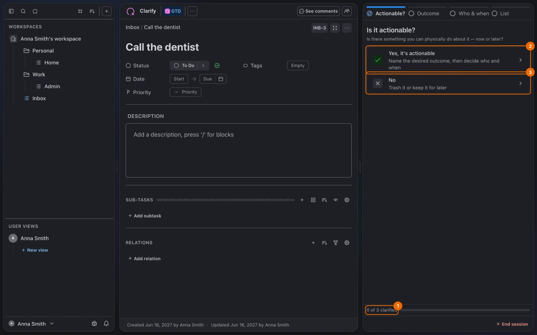537x335 pixels.
Task: Open relations settings gear
Action: pyautogui.click(x=347, y=243)
